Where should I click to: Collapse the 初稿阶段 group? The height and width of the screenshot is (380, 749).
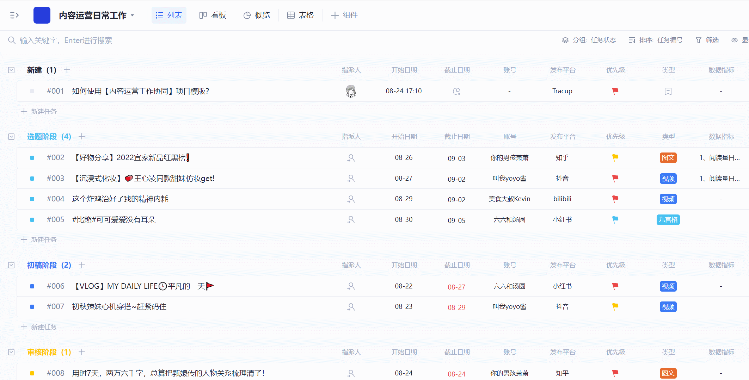(11, 265)
